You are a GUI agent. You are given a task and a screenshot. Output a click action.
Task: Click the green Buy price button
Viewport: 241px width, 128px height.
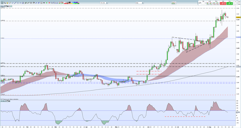pos(230,4)
